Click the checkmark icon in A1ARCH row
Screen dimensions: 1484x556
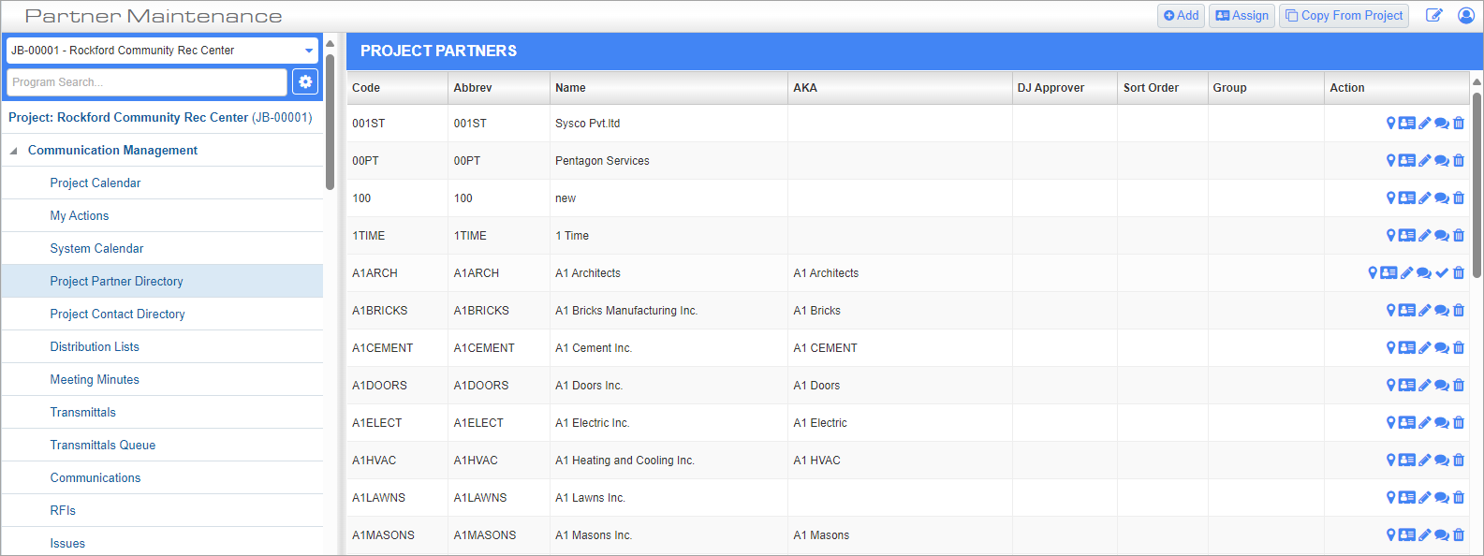[1442, 272]
